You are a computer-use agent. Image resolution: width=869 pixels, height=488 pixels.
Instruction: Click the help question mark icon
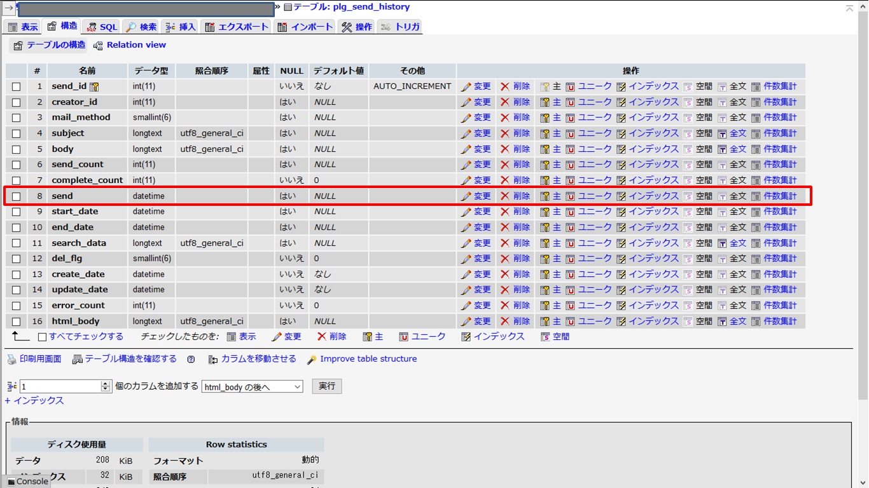(191, 360)
